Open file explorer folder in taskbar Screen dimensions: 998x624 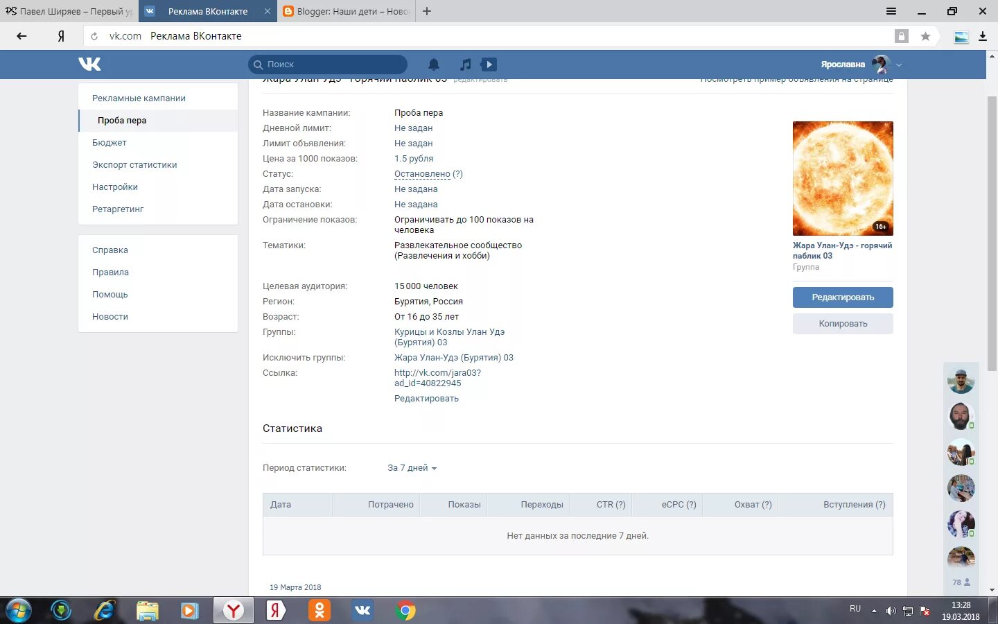click(147, 611)
